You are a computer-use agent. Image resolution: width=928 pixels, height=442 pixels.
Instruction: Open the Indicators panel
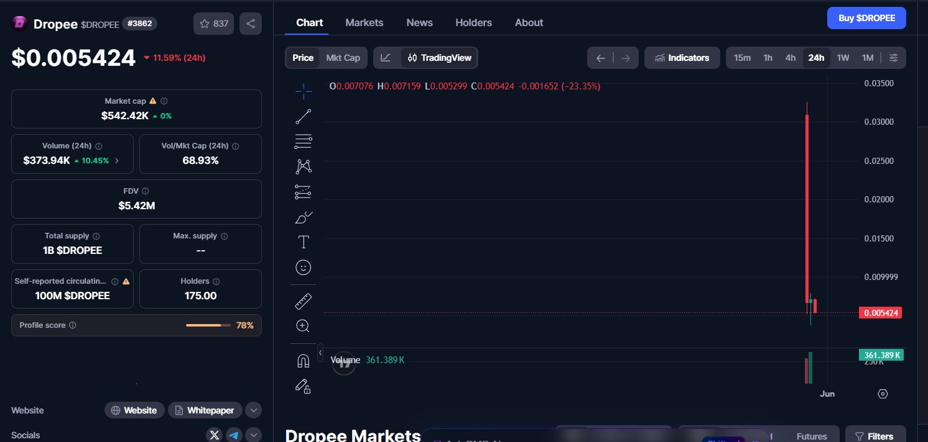(682, 58)
